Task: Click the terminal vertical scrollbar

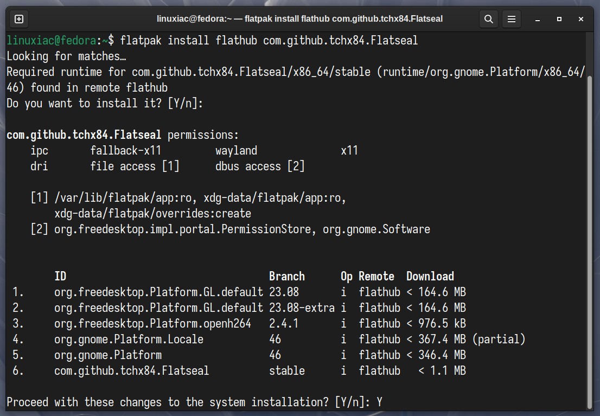Action: coord(590,242)
